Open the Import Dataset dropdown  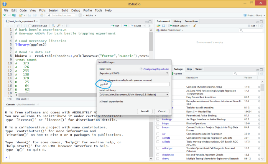click(179, 26)
